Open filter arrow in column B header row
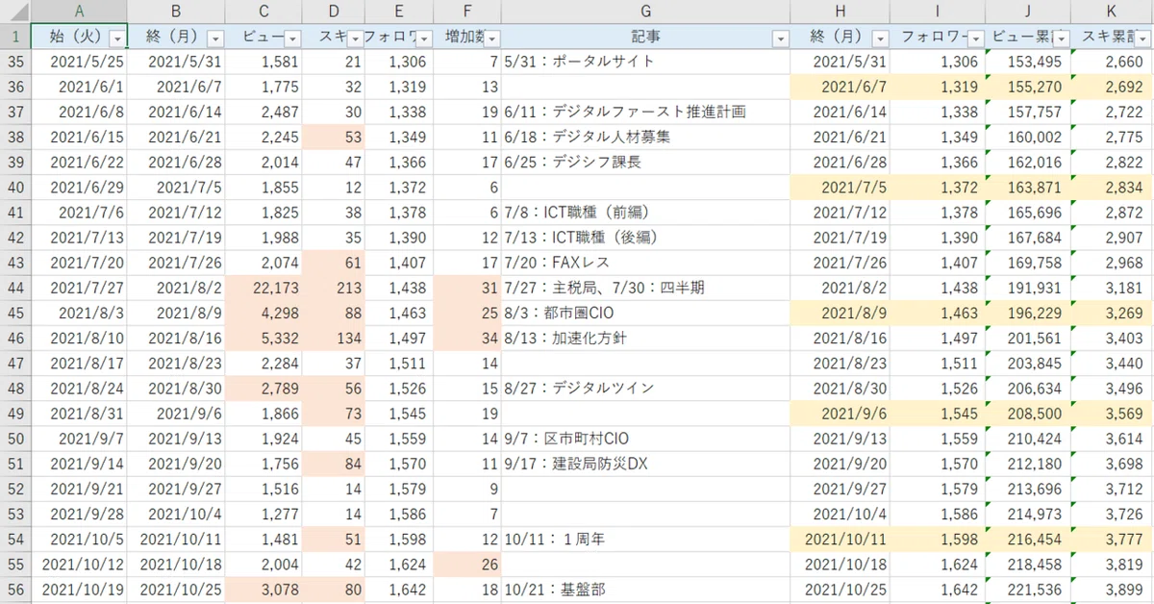This screenshot has height=604, width=1154. click(x=215, y=38)
